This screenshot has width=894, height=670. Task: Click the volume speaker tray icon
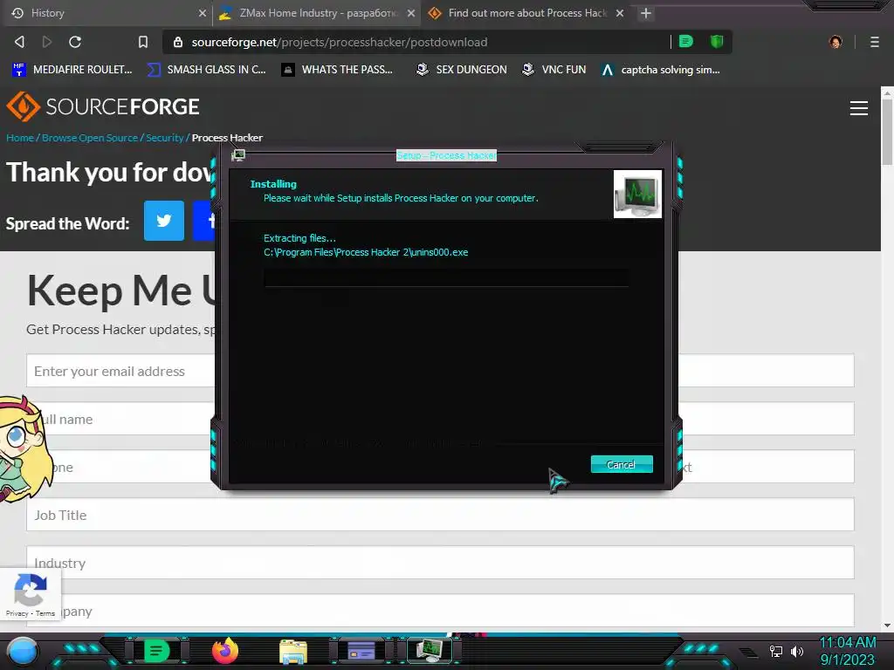797,651
